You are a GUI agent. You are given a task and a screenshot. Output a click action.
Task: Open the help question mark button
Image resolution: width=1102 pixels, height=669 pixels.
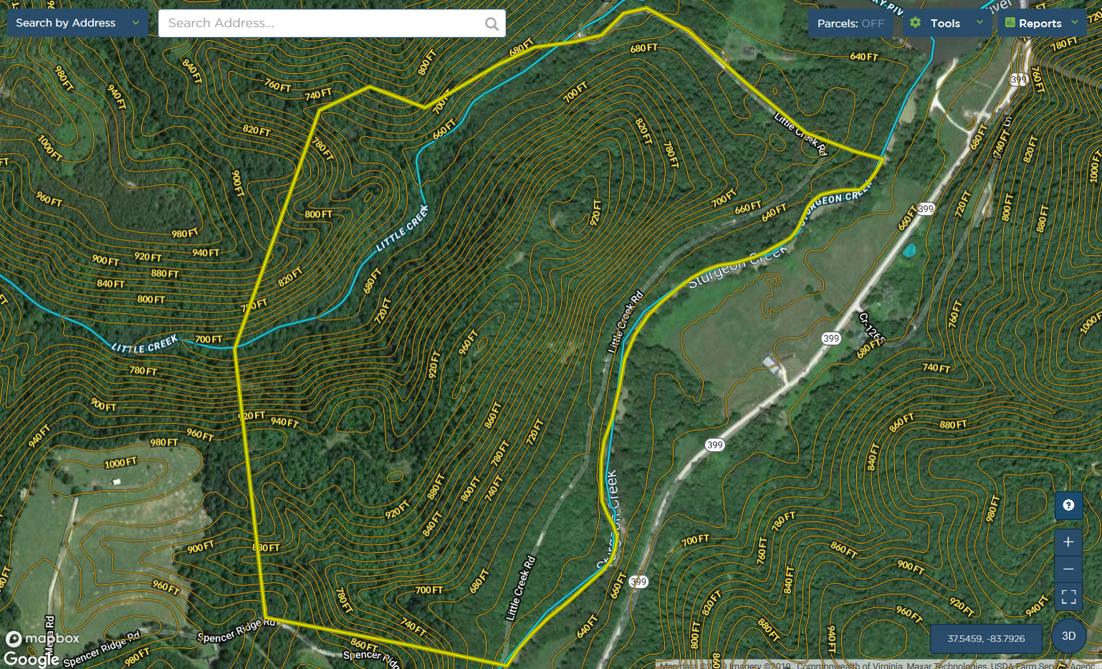point(1068,506)
